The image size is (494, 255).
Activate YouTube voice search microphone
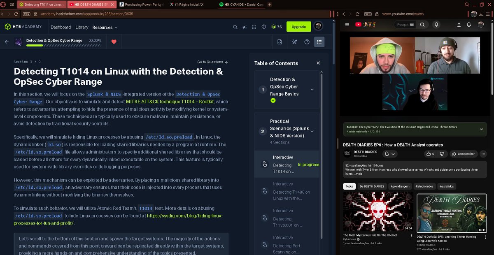[x=436, y=25]
